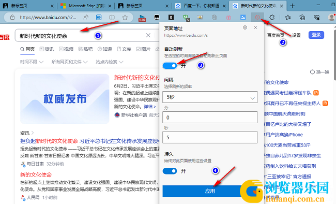Viewport: 336px width, 204px height.
Task: Close the Microsoft Edge 加载项 tab
Action: tap(110, 6)
